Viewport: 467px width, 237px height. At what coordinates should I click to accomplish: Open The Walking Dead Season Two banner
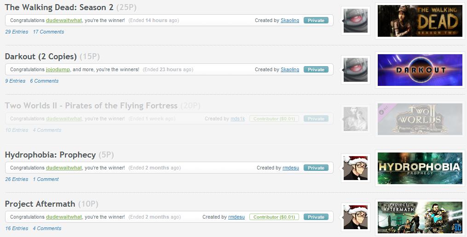(420, 21)
